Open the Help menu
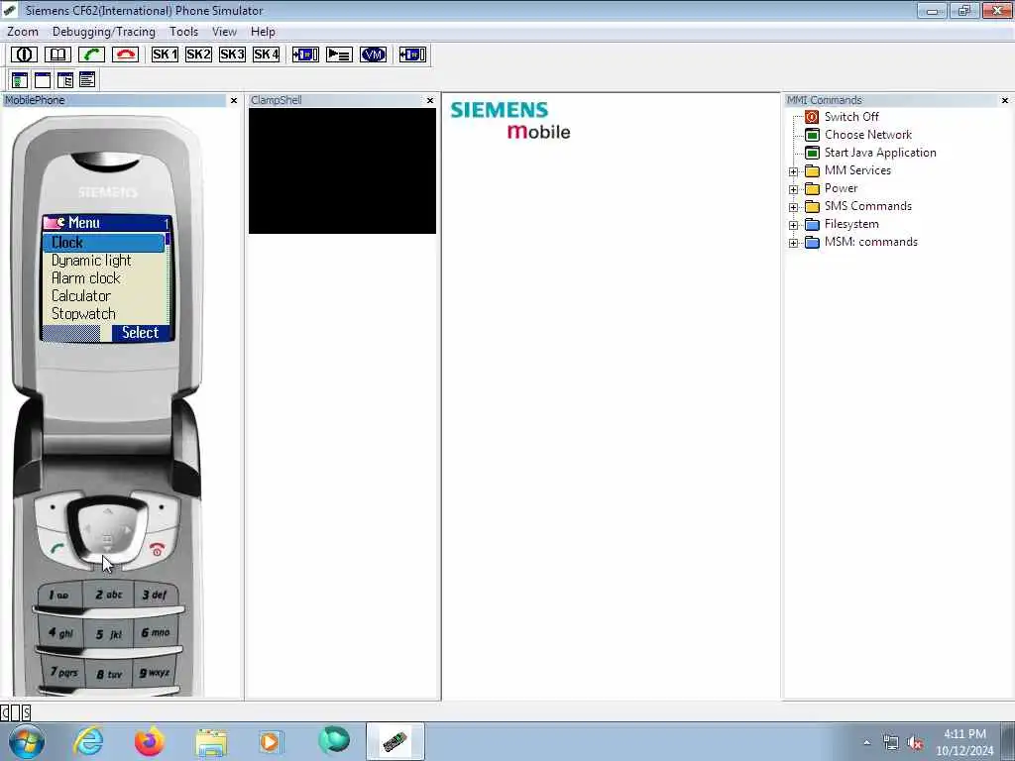Image resolution: width=1015 pixels, height=761 pixels. tap(263, 31)
